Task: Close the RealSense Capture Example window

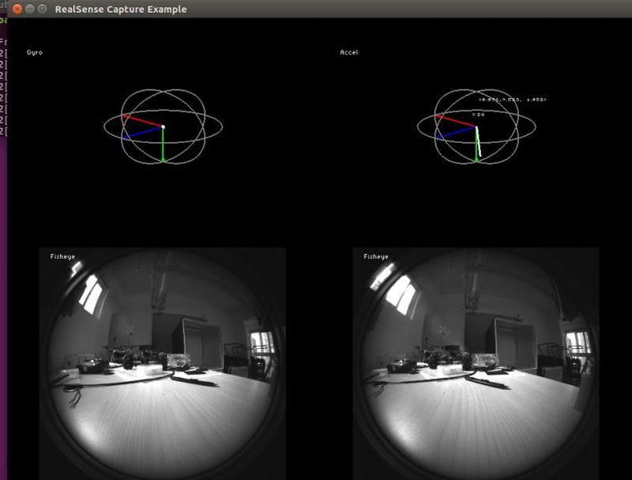Action: (17, 9)
